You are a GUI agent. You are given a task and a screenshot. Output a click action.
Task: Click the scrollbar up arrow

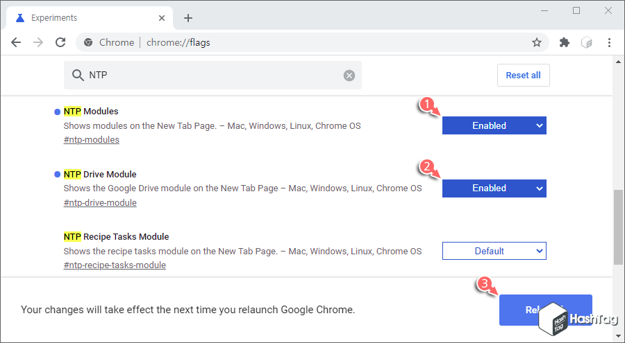pyautogui.click(x=618, y=62)
